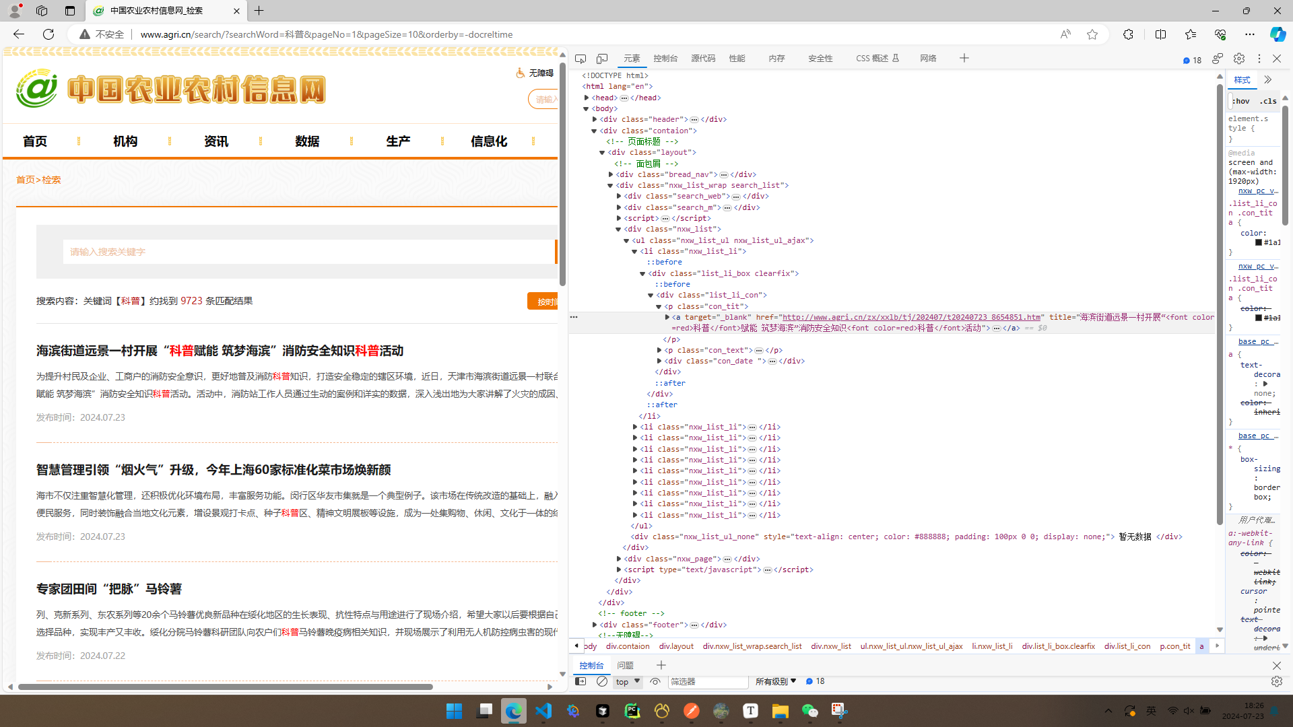Image resolution: width=1293 pixels, height=727 pixels.
Task: Toggle .cls class editor in styles
Action: pyautogui.click(x=1269, y=101)
